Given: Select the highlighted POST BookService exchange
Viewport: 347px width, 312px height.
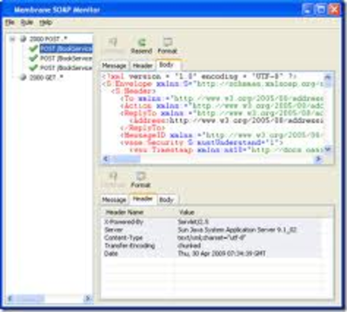Looking at the screenshot, I should point(66,49).
